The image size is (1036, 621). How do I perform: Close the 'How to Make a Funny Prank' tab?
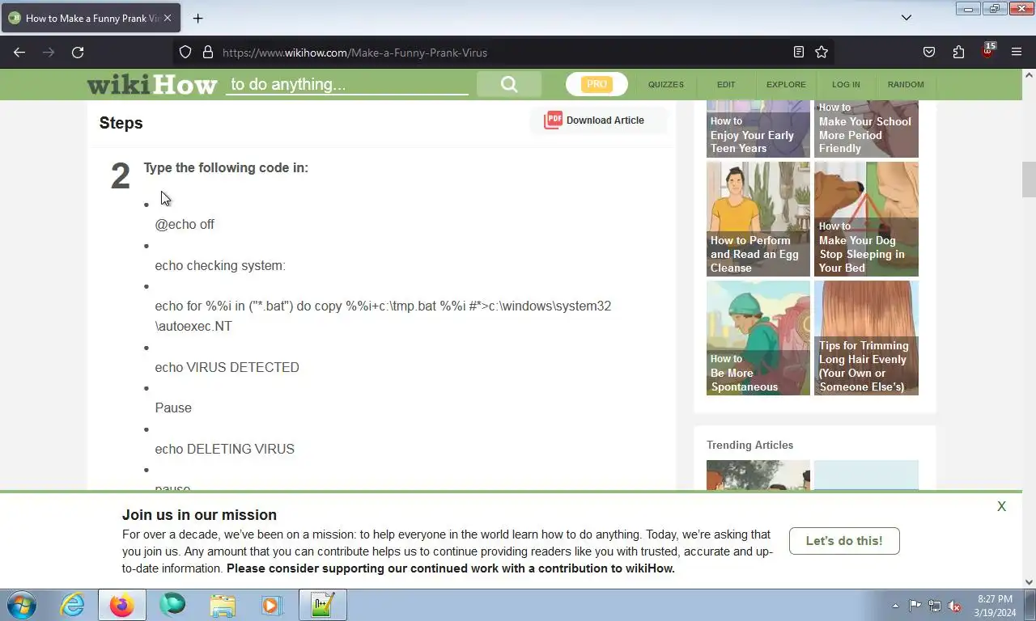pyautogui.click(x=168, y=18)
